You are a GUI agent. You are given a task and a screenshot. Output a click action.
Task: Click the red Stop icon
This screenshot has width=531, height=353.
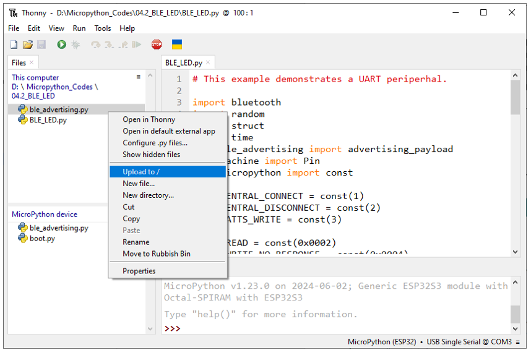157,45
